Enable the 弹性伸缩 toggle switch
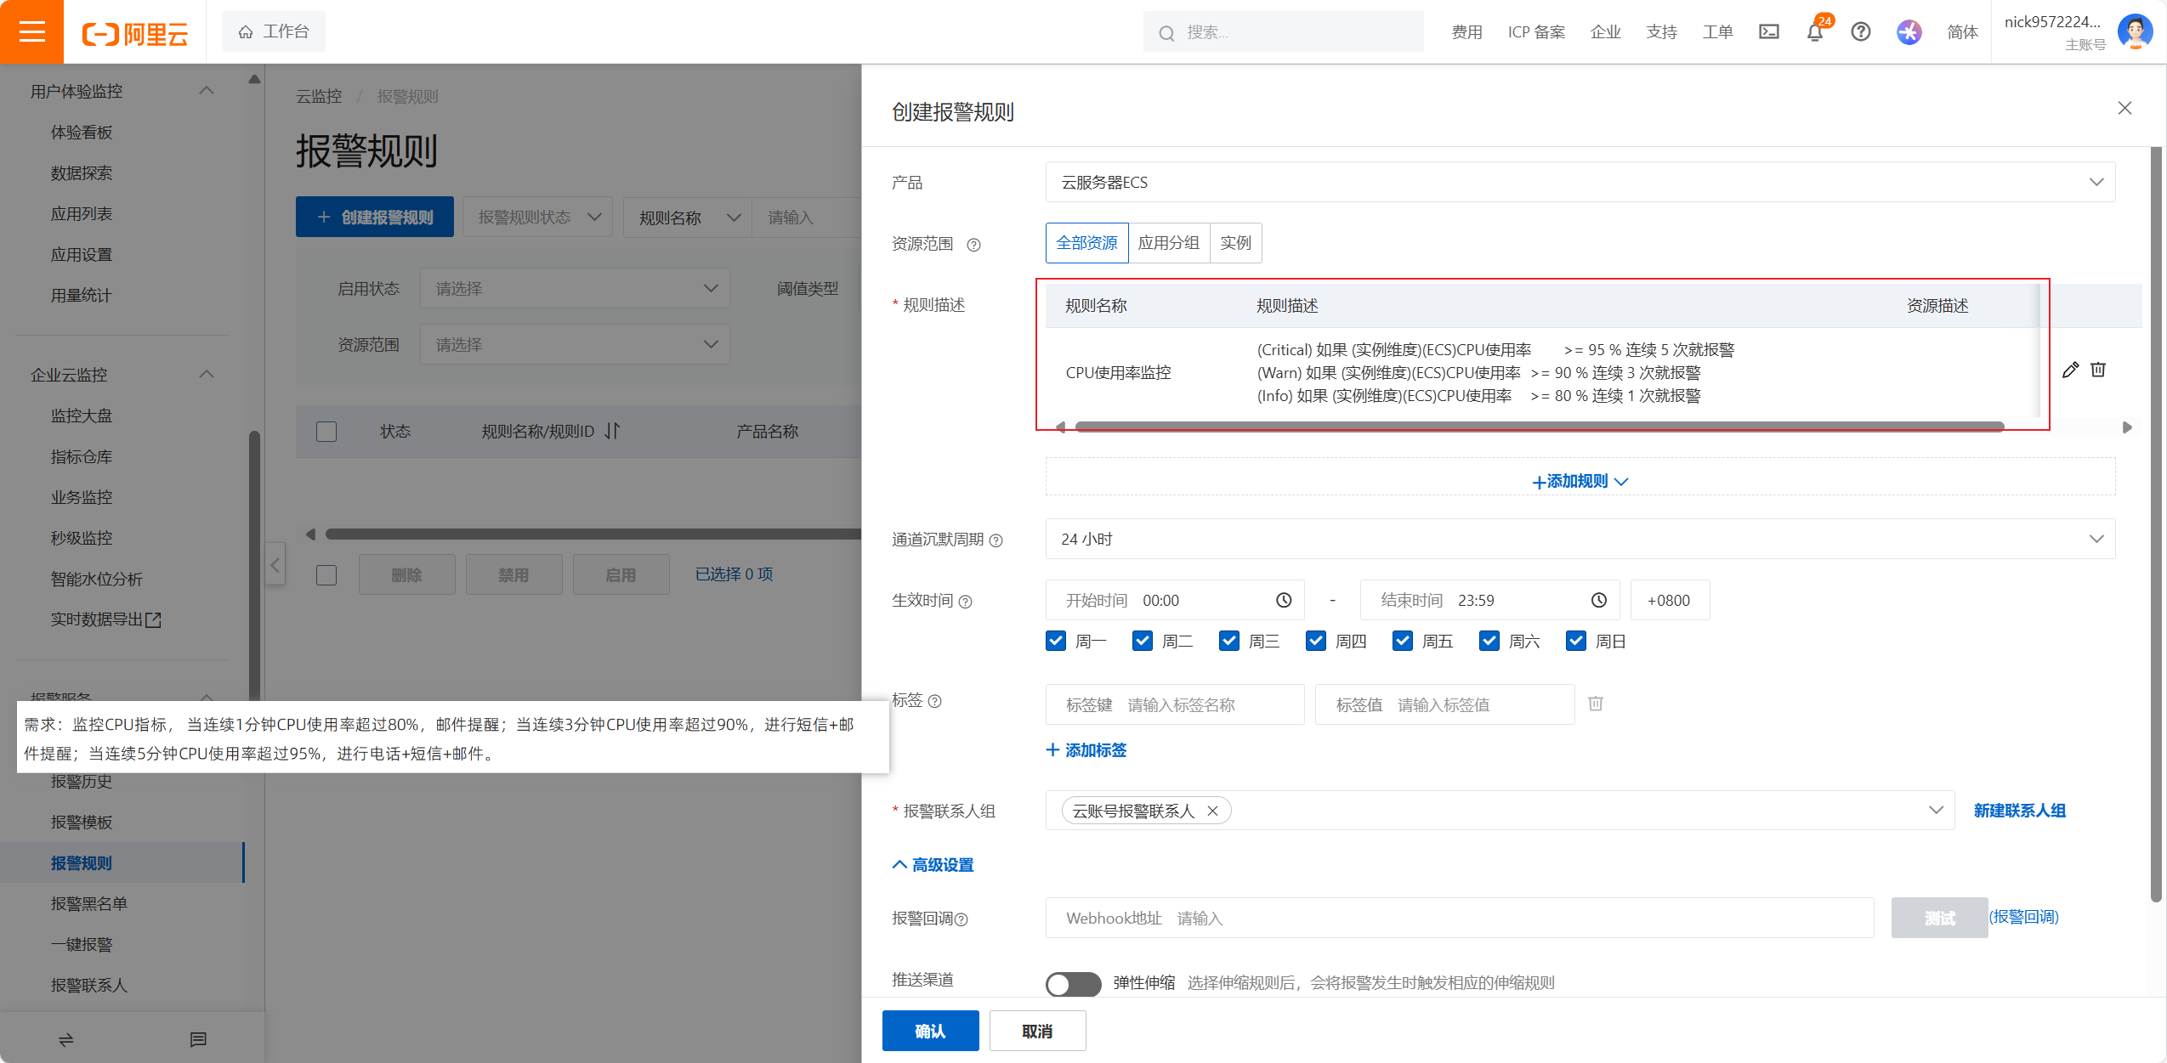This screenshot has width=2167, height=1063. pyautogui.click(x=1073, y=983)
